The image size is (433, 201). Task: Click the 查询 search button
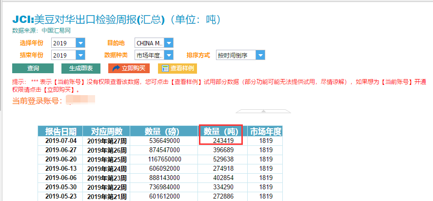33,68
